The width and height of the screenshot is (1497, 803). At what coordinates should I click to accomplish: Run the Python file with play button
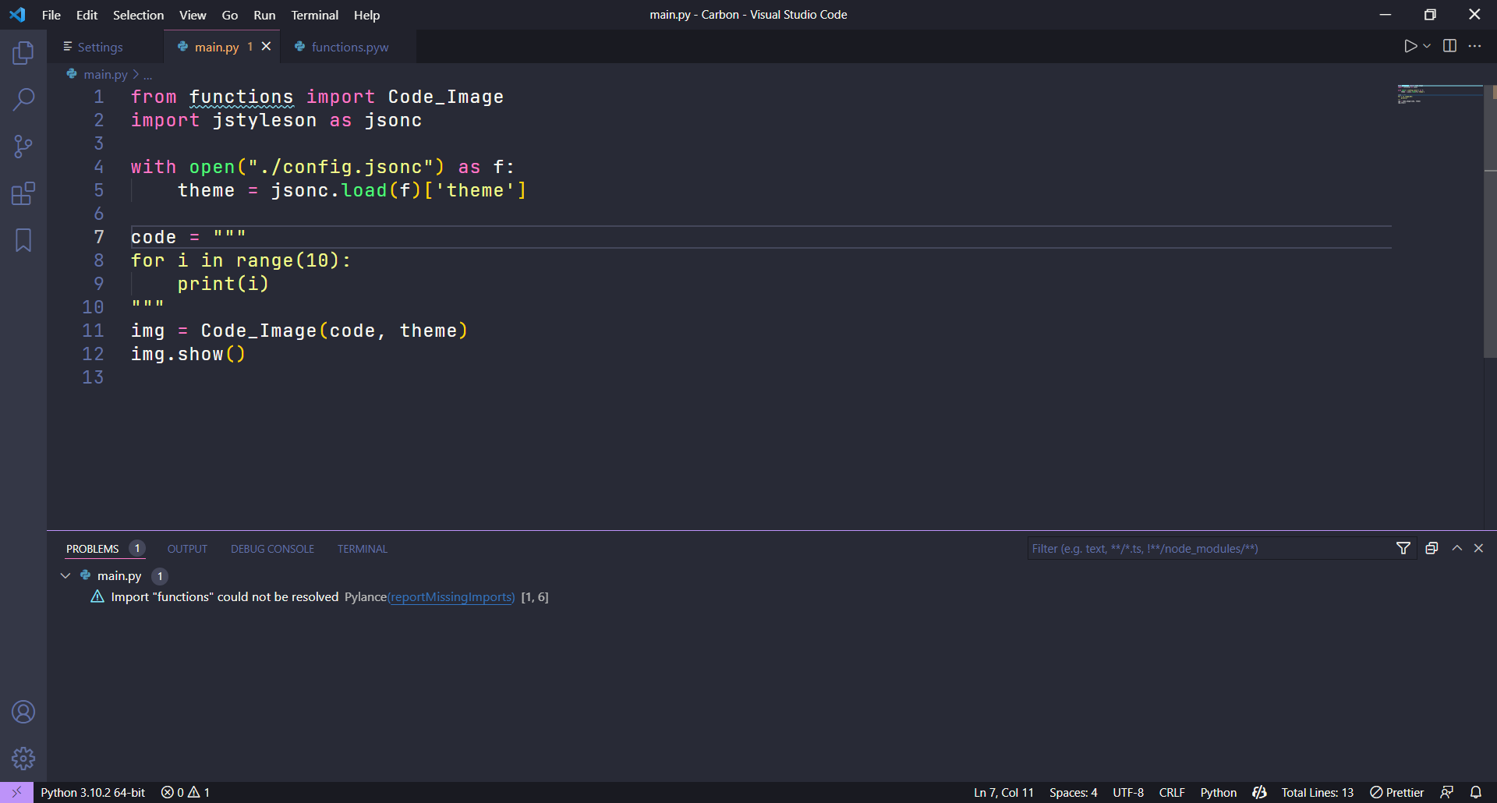tap(1410, 46)
